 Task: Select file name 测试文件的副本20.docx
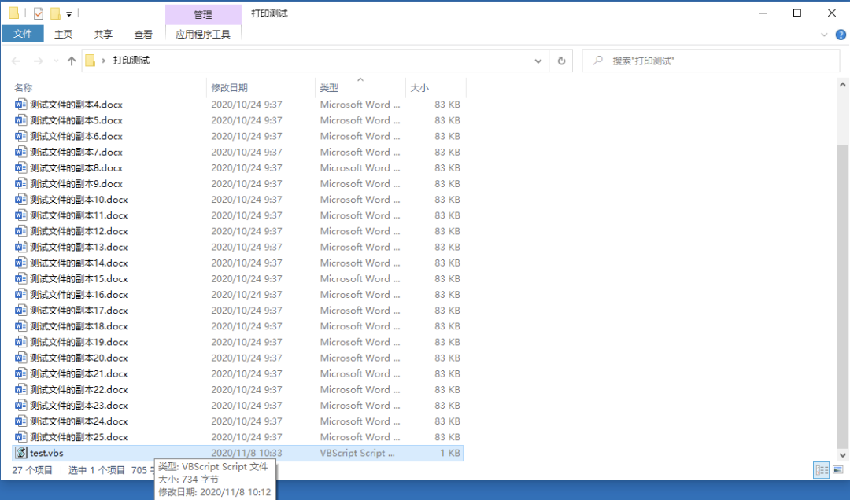tap(79, 358)
